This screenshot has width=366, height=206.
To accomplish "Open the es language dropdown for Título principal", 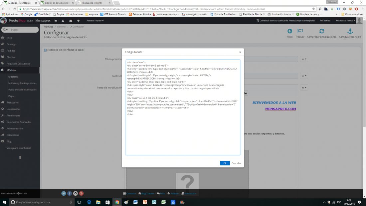I will 304,59.
